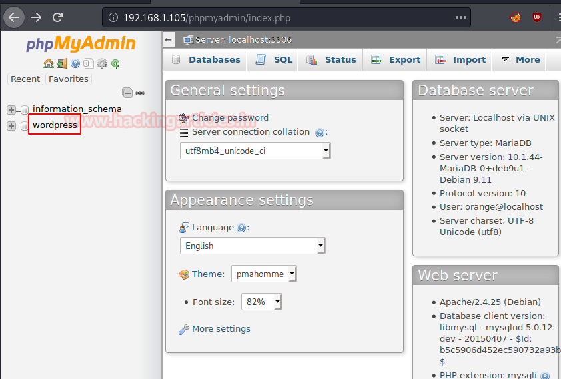561x379 pixels.
Task: Select information_schema database in tree
Action: pos(77,109)
